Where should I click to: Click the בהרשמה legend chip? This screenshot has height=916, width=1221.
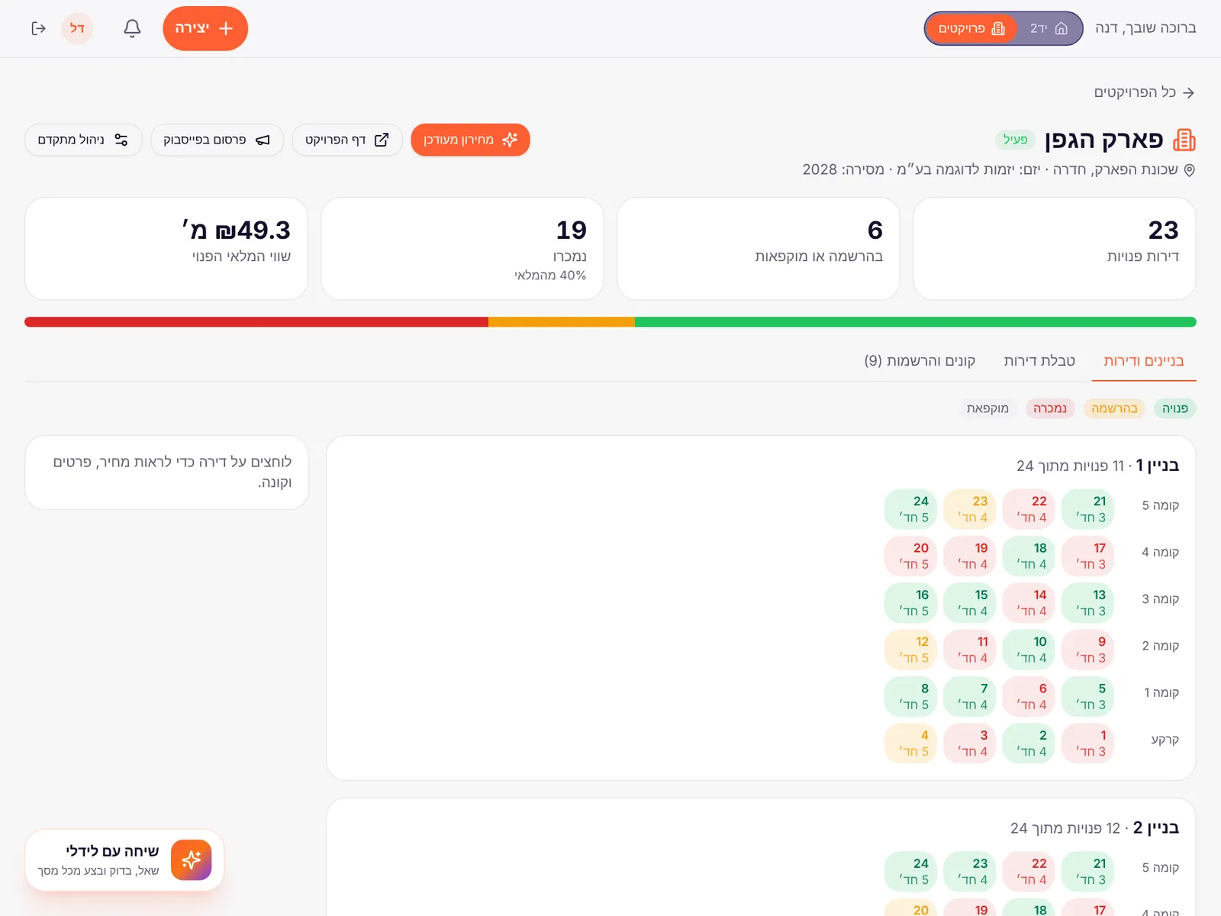point(1114,408)
